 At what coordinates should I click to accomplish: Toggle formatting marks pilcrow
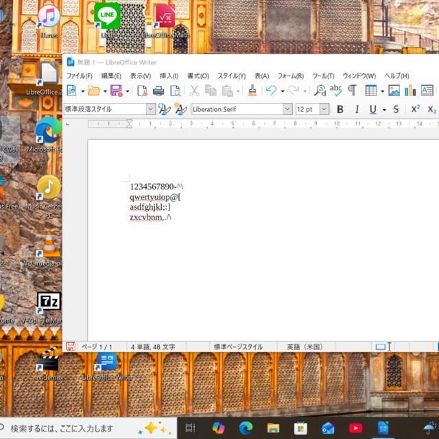(352, 91)
